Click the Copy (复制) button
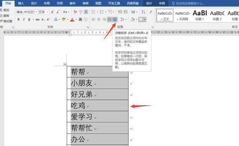Image resolution: width=239 pixels, height=146 pixels. click(4, 16)
